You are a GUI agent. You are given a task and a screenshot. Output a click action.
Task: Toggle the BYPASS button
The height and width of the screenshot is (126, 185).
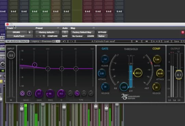point(102,32)
